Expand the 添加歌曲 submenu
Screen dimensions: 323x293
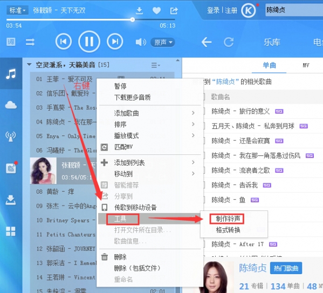[150, 113]
